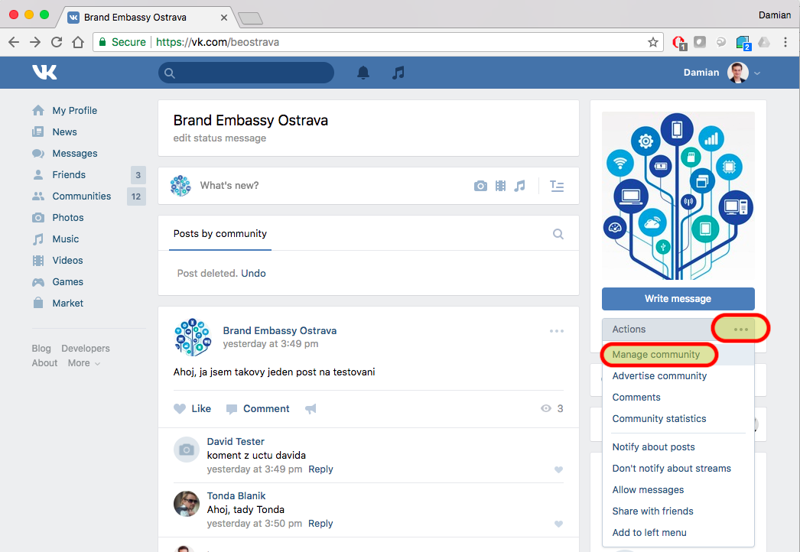800x552 pixels.
Task: Expand Damian account dropdown arrow
Action: (757, 73)
